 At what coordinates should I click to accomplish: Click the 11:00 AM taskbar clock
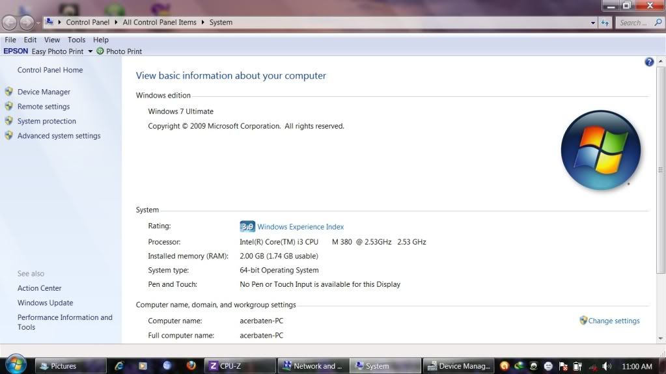coord(637,366)
